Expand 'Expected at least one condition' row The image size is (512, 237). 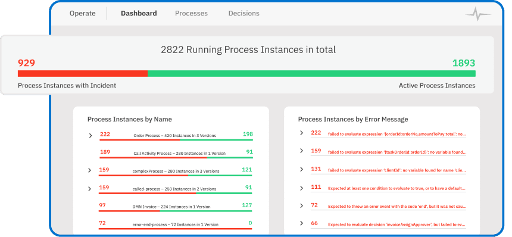[x=302, y=188]
